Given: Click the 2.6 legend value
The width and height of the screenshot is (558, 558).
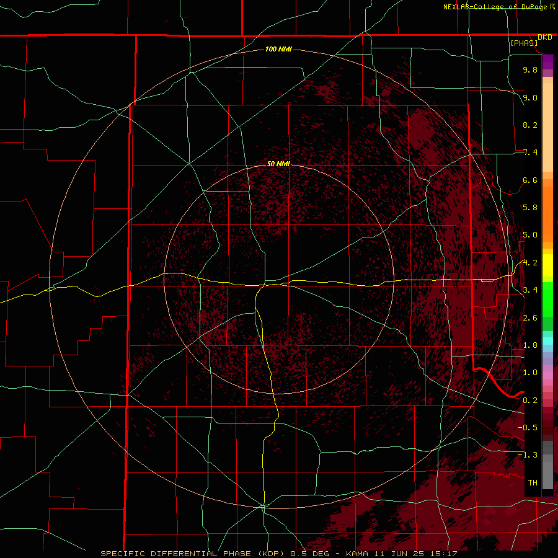Looking at the screenshot, I should click(530, 318).
